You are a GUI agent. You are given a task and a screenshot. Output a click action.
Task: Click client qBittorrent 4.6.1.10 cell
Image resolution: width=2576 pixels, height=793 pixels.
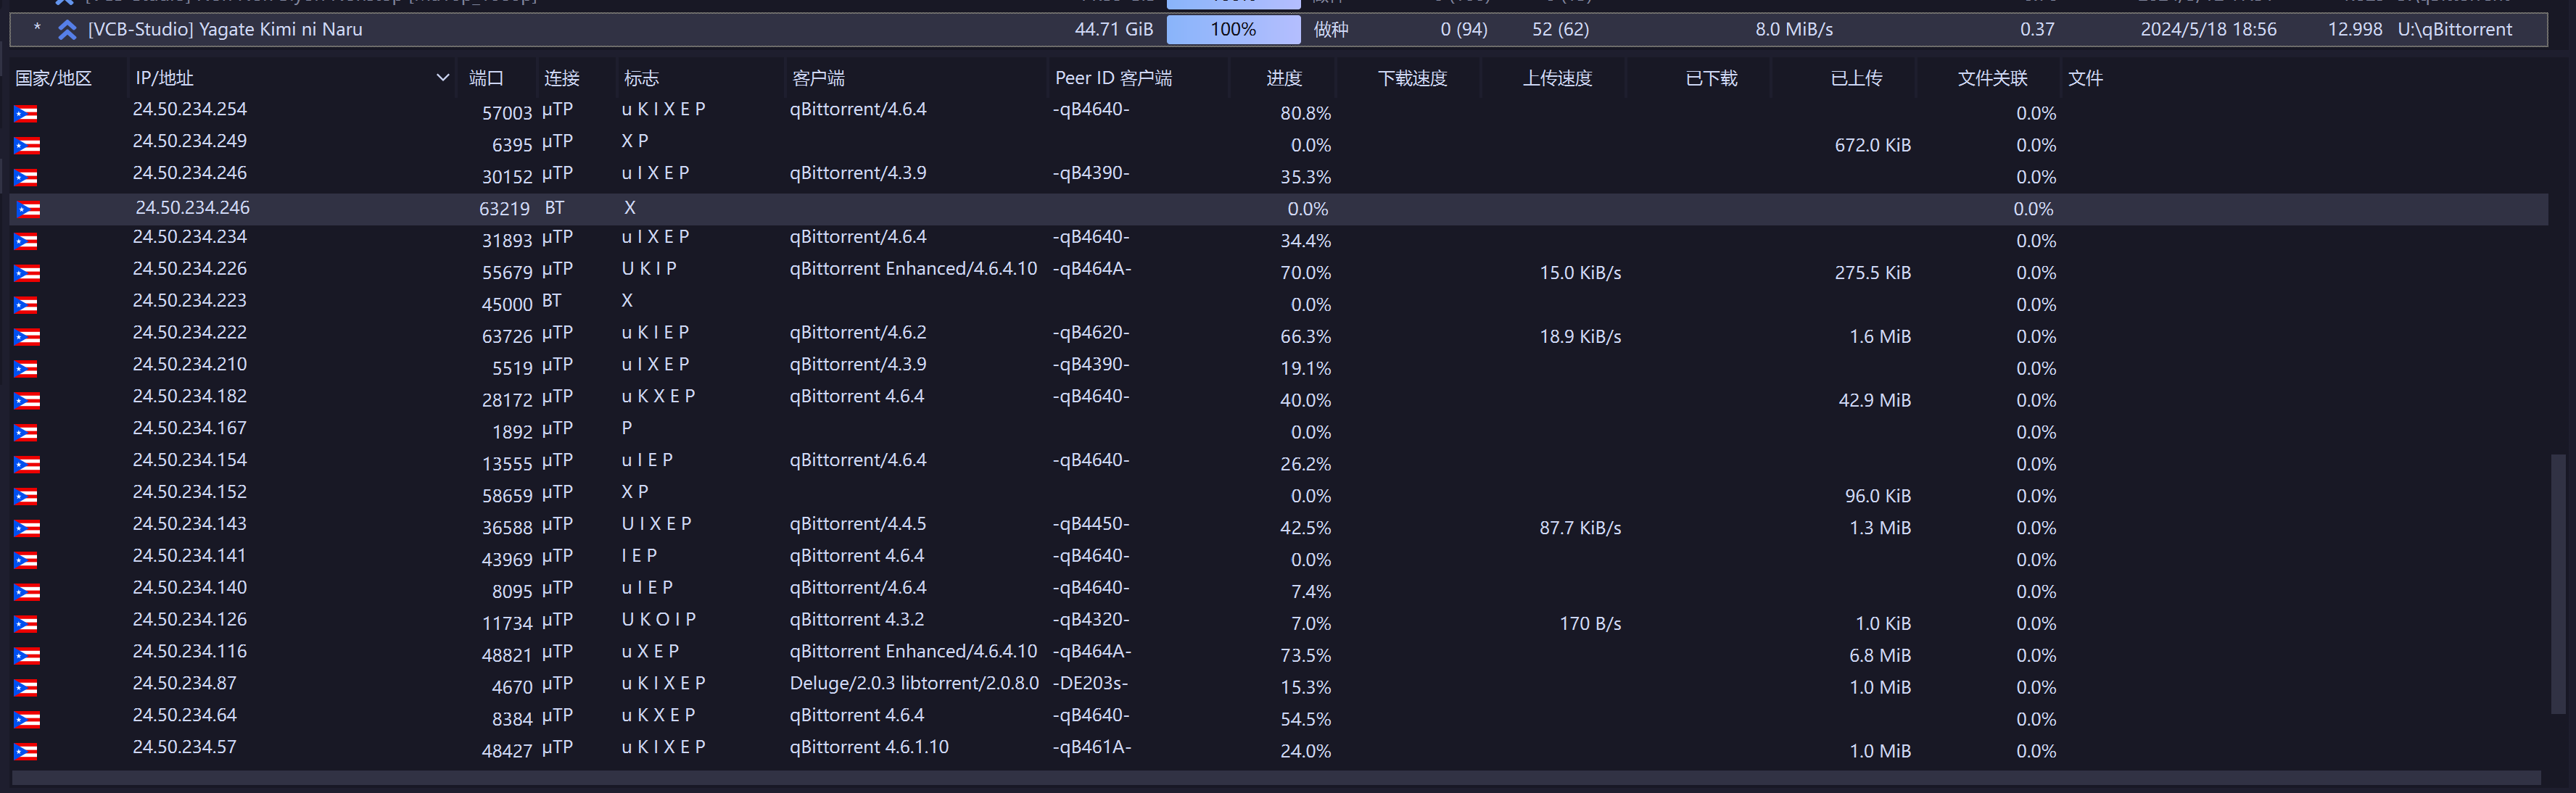click(869, 747)
